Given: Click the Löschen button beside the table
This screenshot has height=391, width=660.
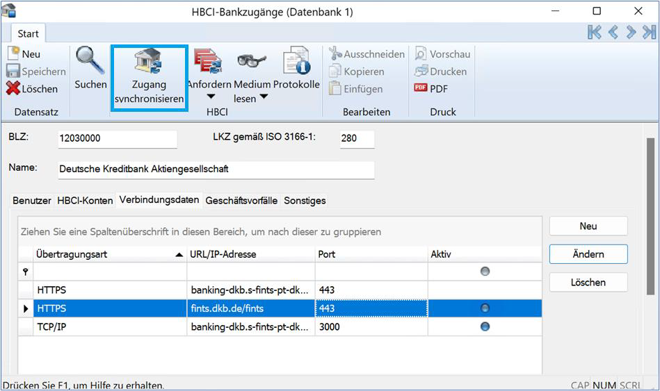Looking at the screenshot, I should click(x=588, y=283).
